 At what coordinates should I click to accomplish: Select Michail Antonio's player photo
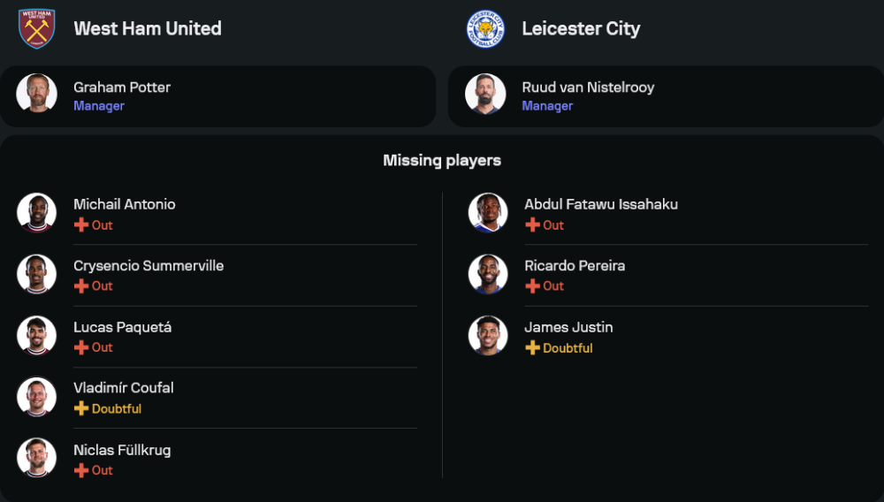pyautogui.click(x=37, y=212)
